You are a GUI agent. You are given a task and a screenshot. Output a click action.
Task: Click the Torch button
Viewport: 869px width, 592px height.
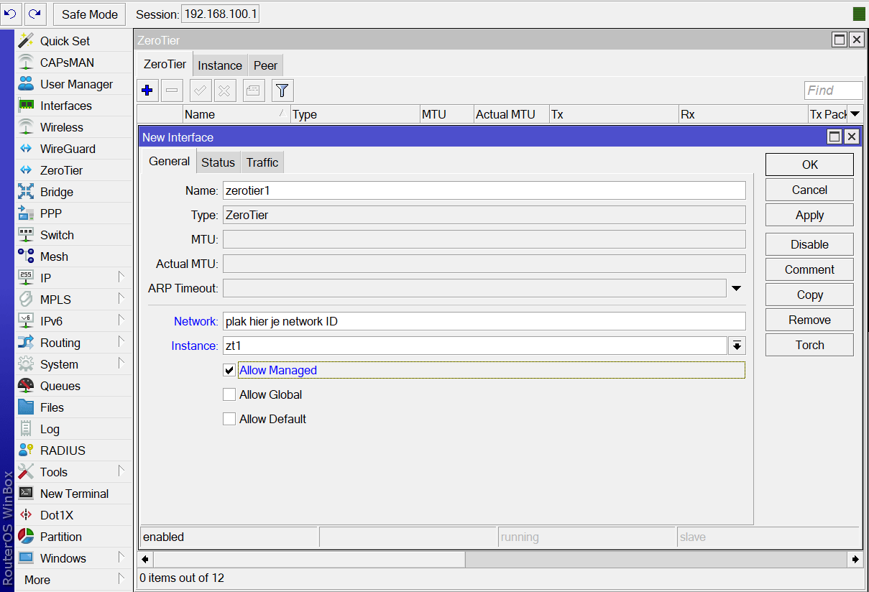coord(809,345)
